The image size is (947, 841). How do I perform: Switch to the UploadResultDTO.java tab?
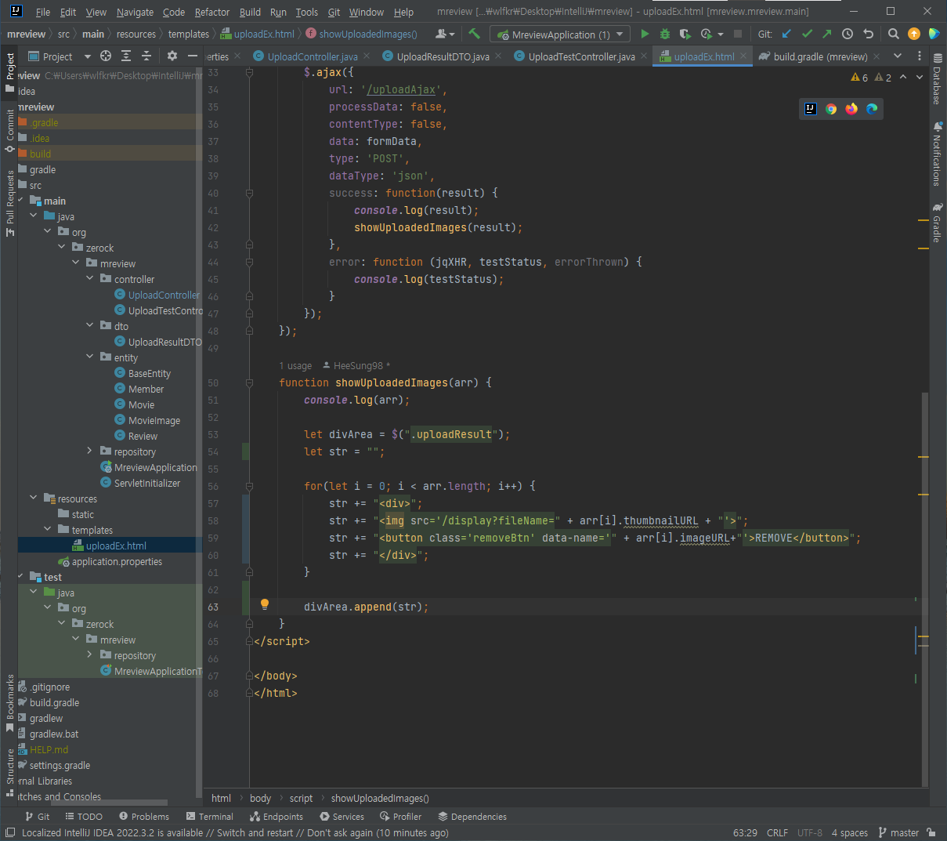tap(443, 56)
